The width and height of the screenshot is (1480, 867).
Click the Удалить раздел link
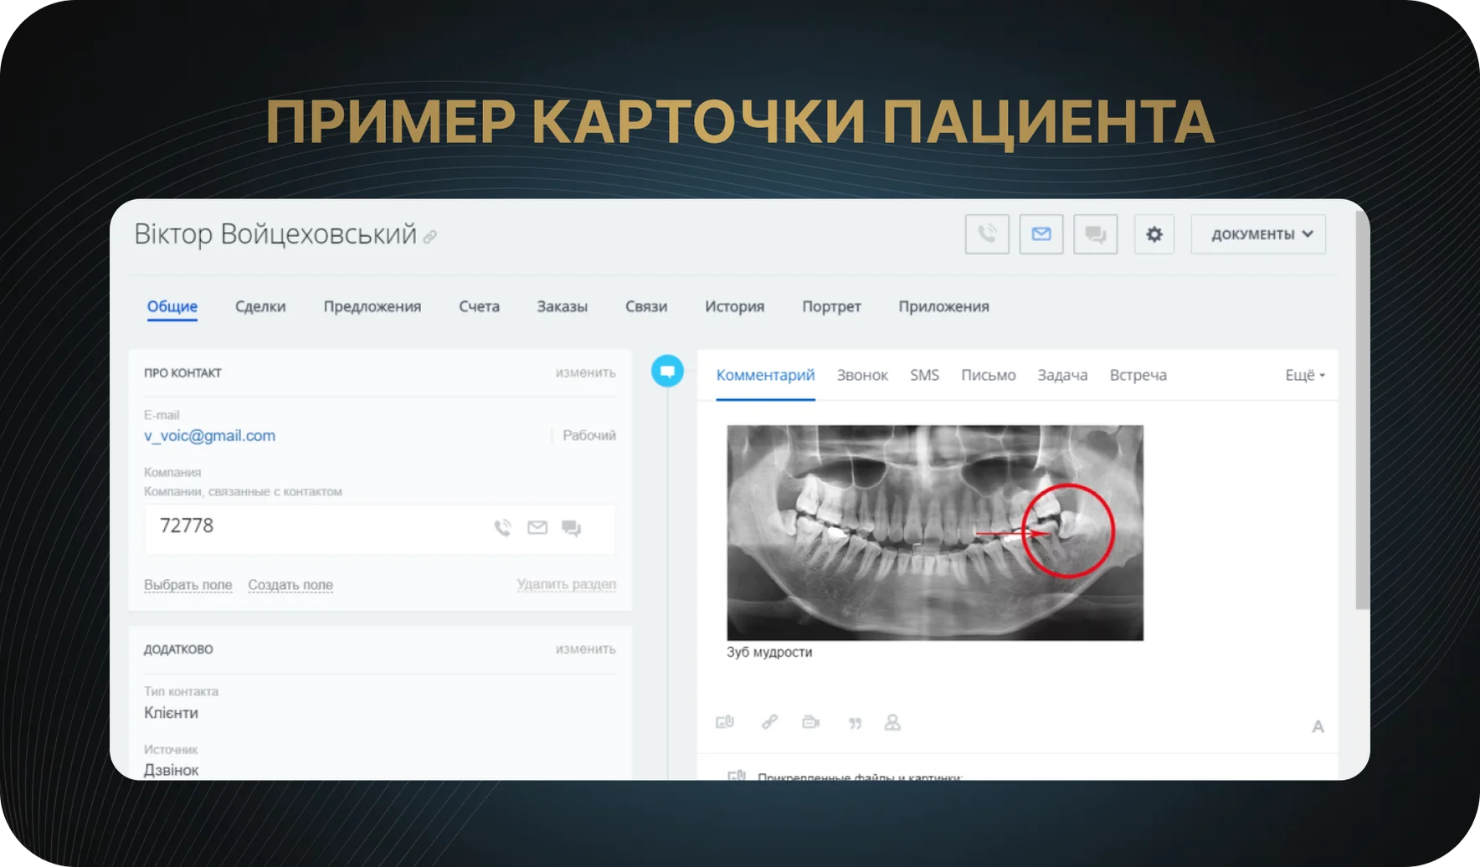pos(567,584)
